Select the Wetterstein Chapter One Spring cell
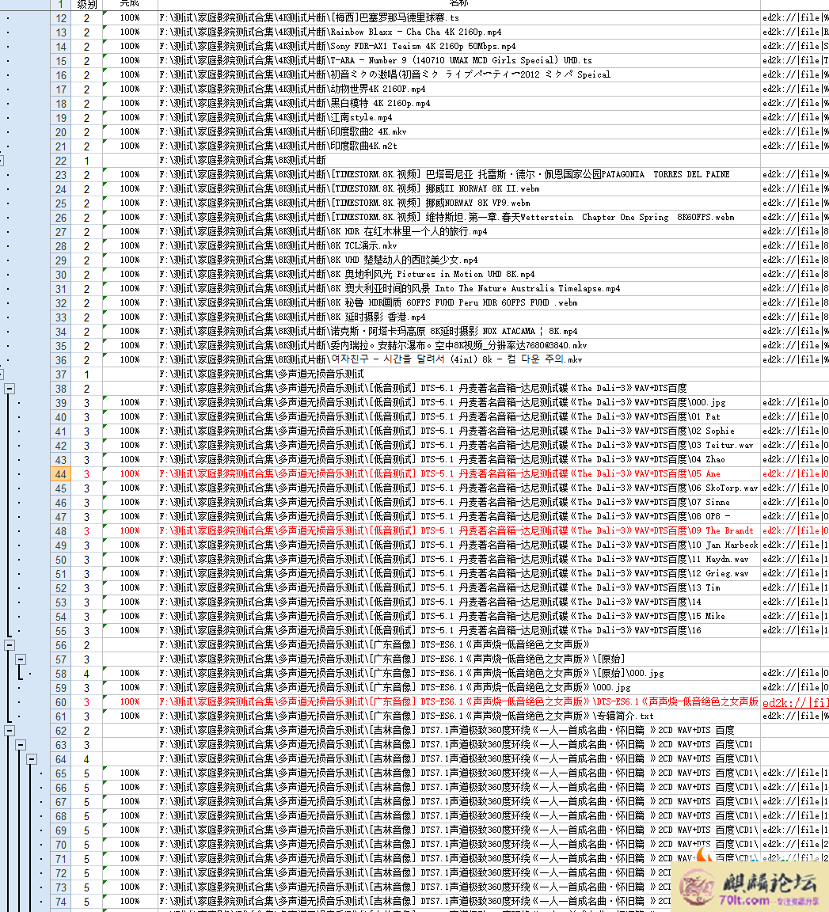The image size is (829, 912). tap(459, 218)
